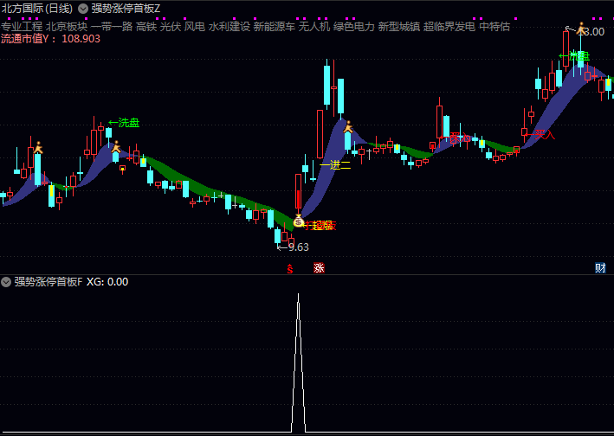Screen dimensions: 614x436
Task: Click the 强势涨停首板F indicator name
Action: click(48, 282)
